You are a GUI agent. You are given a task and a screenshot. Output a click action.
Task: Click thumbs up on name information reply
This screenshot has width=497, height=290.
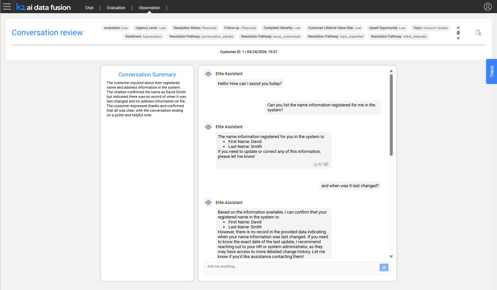tap(315, 164)
